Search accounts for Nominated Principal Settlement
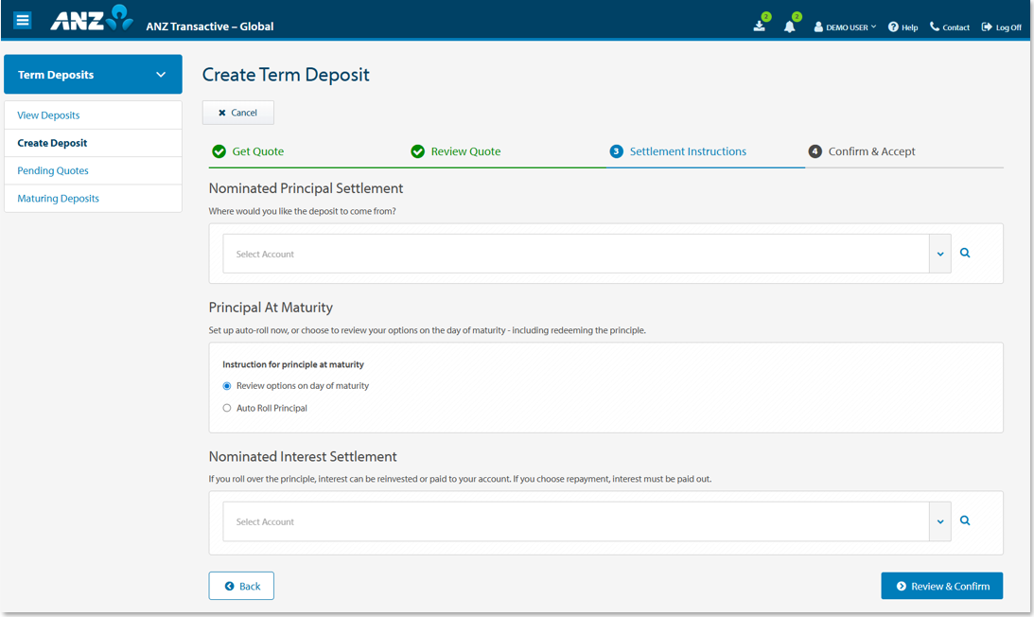The width and height of the screenshot is (1034, 617). pos(965,253)
